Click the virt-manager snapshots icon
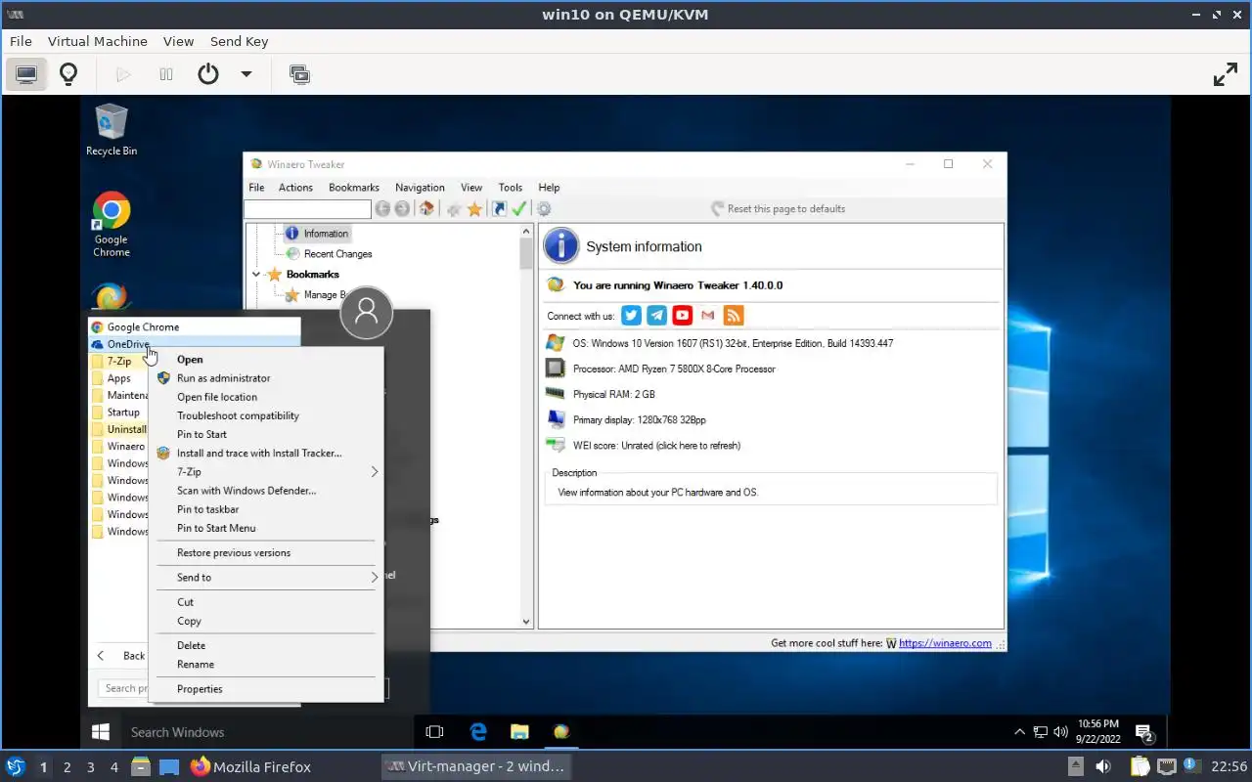The image size is (1252, 782). (299, 74)
